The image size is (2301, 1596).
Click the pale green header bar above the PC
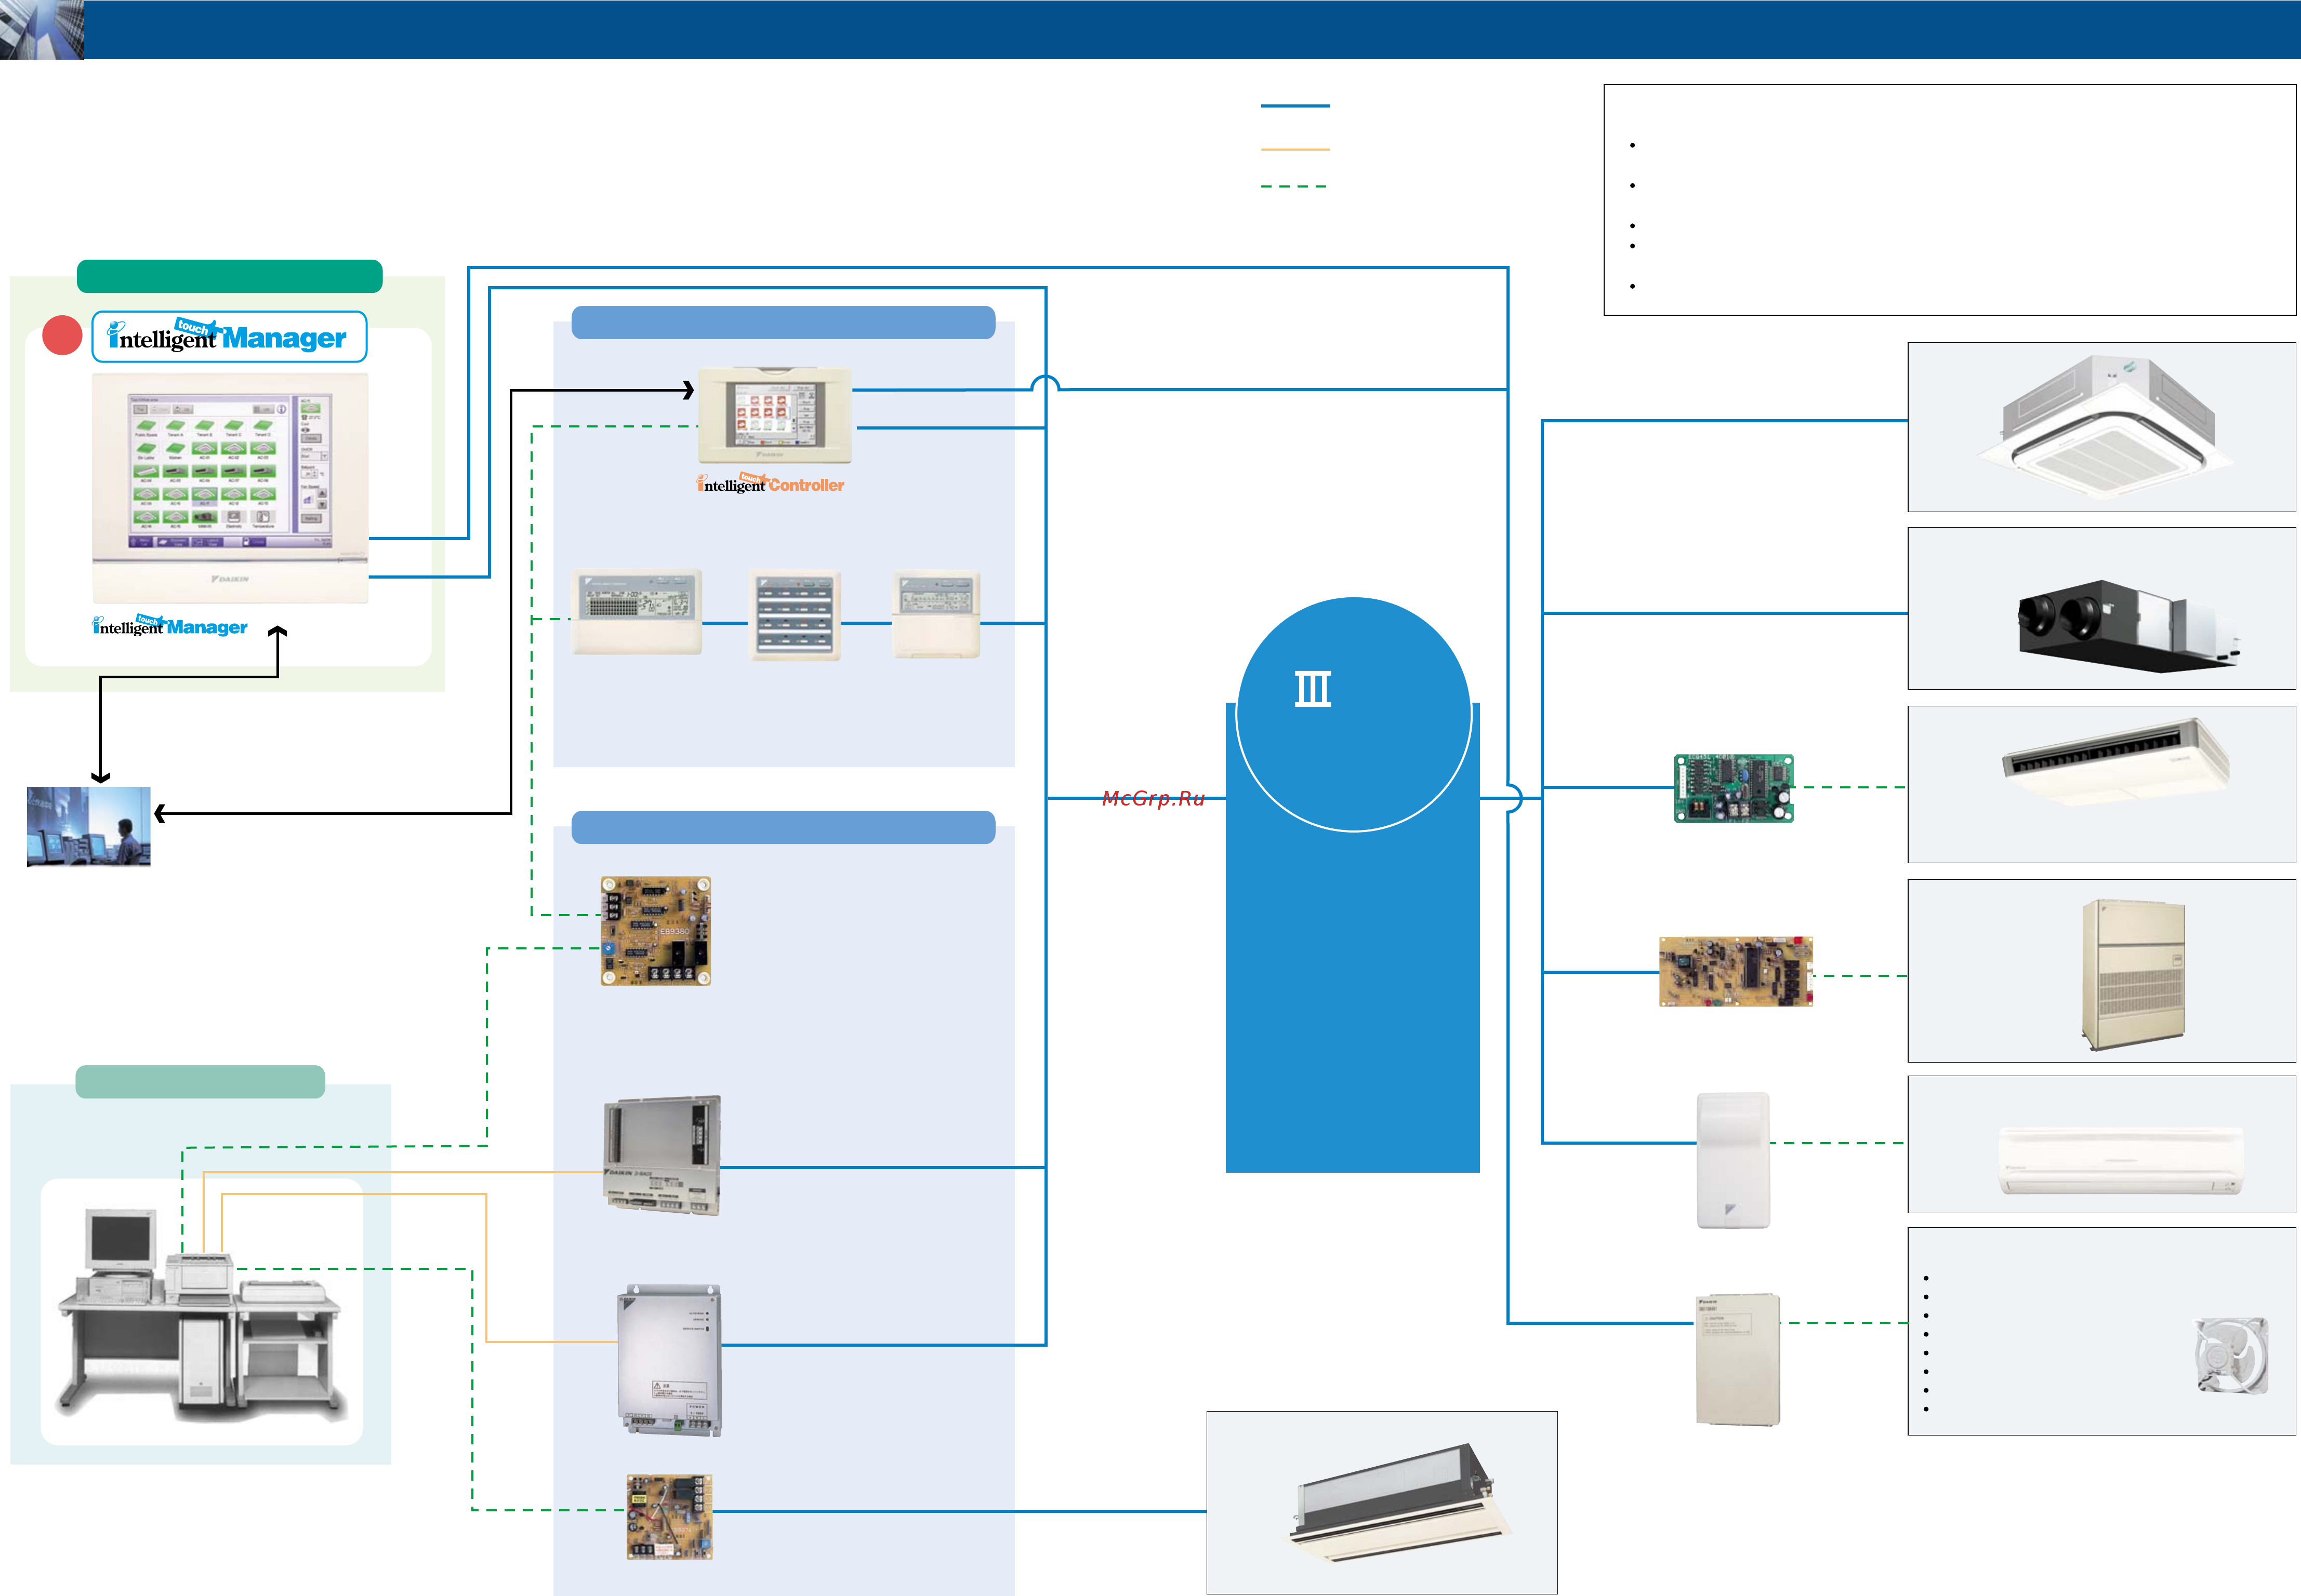coord(200,1082)
